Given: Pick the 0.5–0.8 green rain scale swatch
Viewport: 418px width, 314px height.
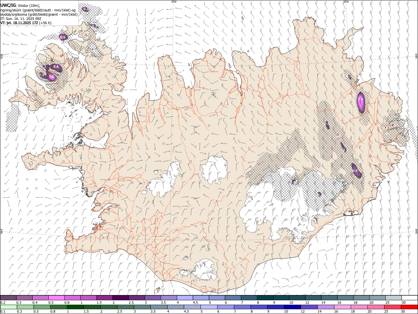Looking at the screenshot, I should click(x=42, y=307).
